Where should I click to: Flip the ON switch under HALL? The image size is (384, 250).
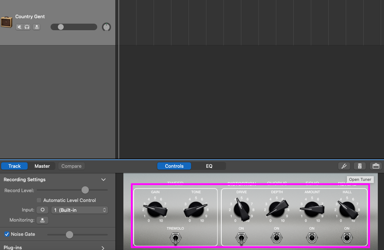[347, 238]
